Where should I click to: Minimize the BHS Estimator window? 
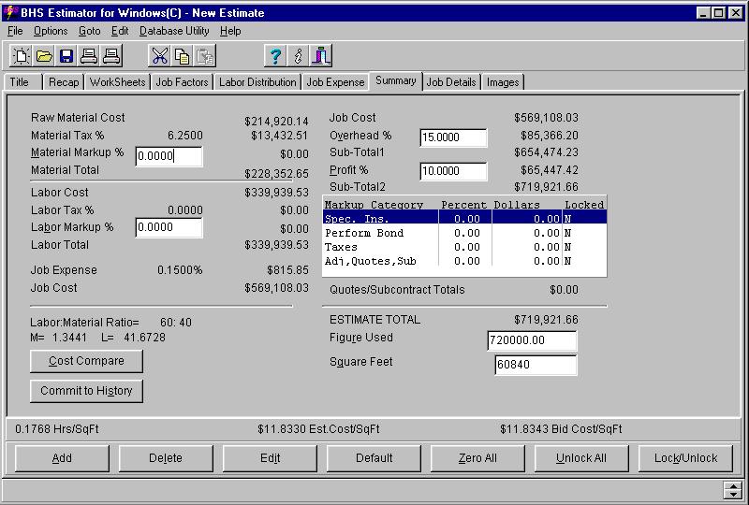pyautogui.click(x=703, y=13)
